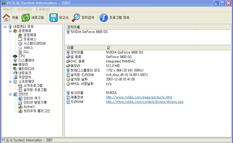The height and width of the screenshot is (143, 233).
Task: Select NVIDIA GeForce 8400 GS in device list
Action: [x=89, y=32]
